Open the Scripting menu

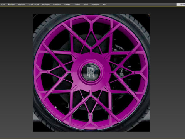coord(67,5)
